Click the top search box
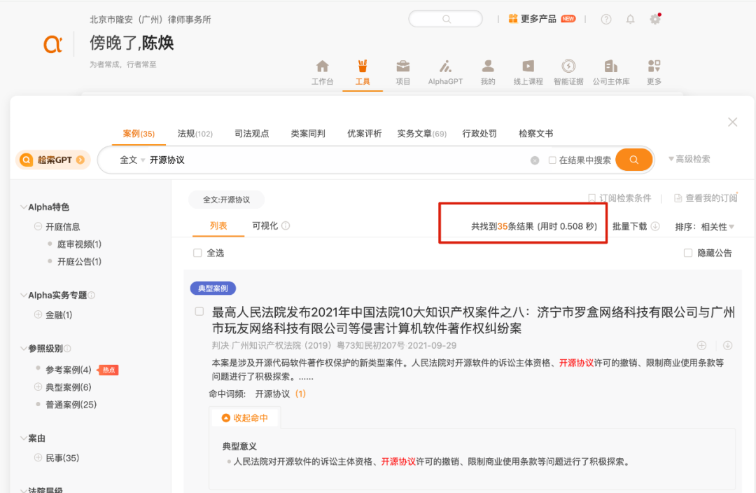Screen dimensions: 756x493 click(x=445, y=19)
